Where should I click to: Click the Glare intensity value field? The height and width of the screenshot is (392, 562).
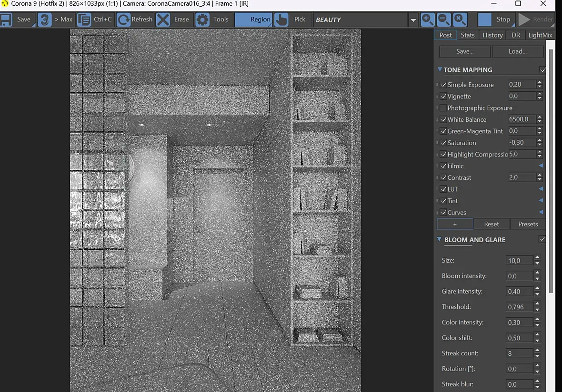519,292
